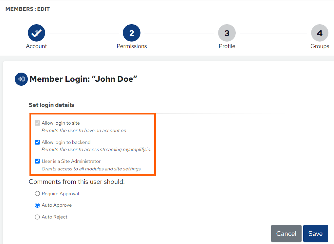Switch to the Profile step label

click(227, 46)
